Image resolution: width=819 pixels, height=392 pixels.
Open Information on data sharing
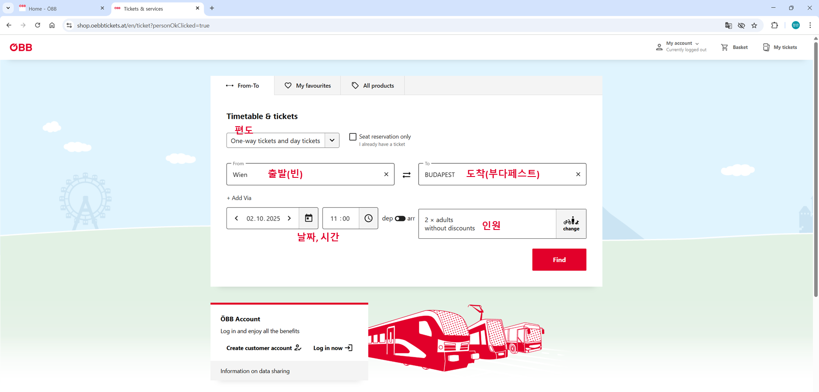255,371
